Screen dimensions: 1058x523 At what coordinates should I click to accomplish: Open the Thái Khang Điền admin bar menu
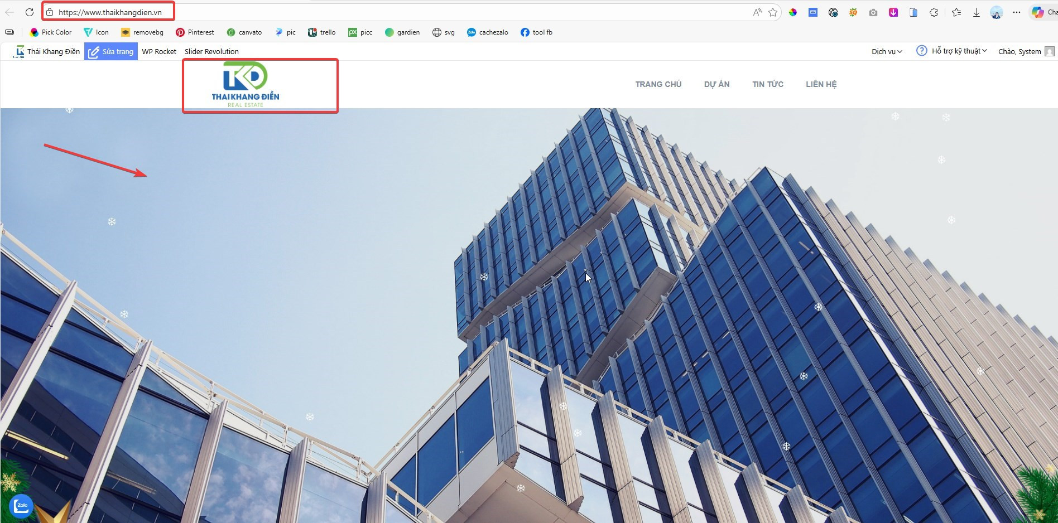(x=47, y=51)
